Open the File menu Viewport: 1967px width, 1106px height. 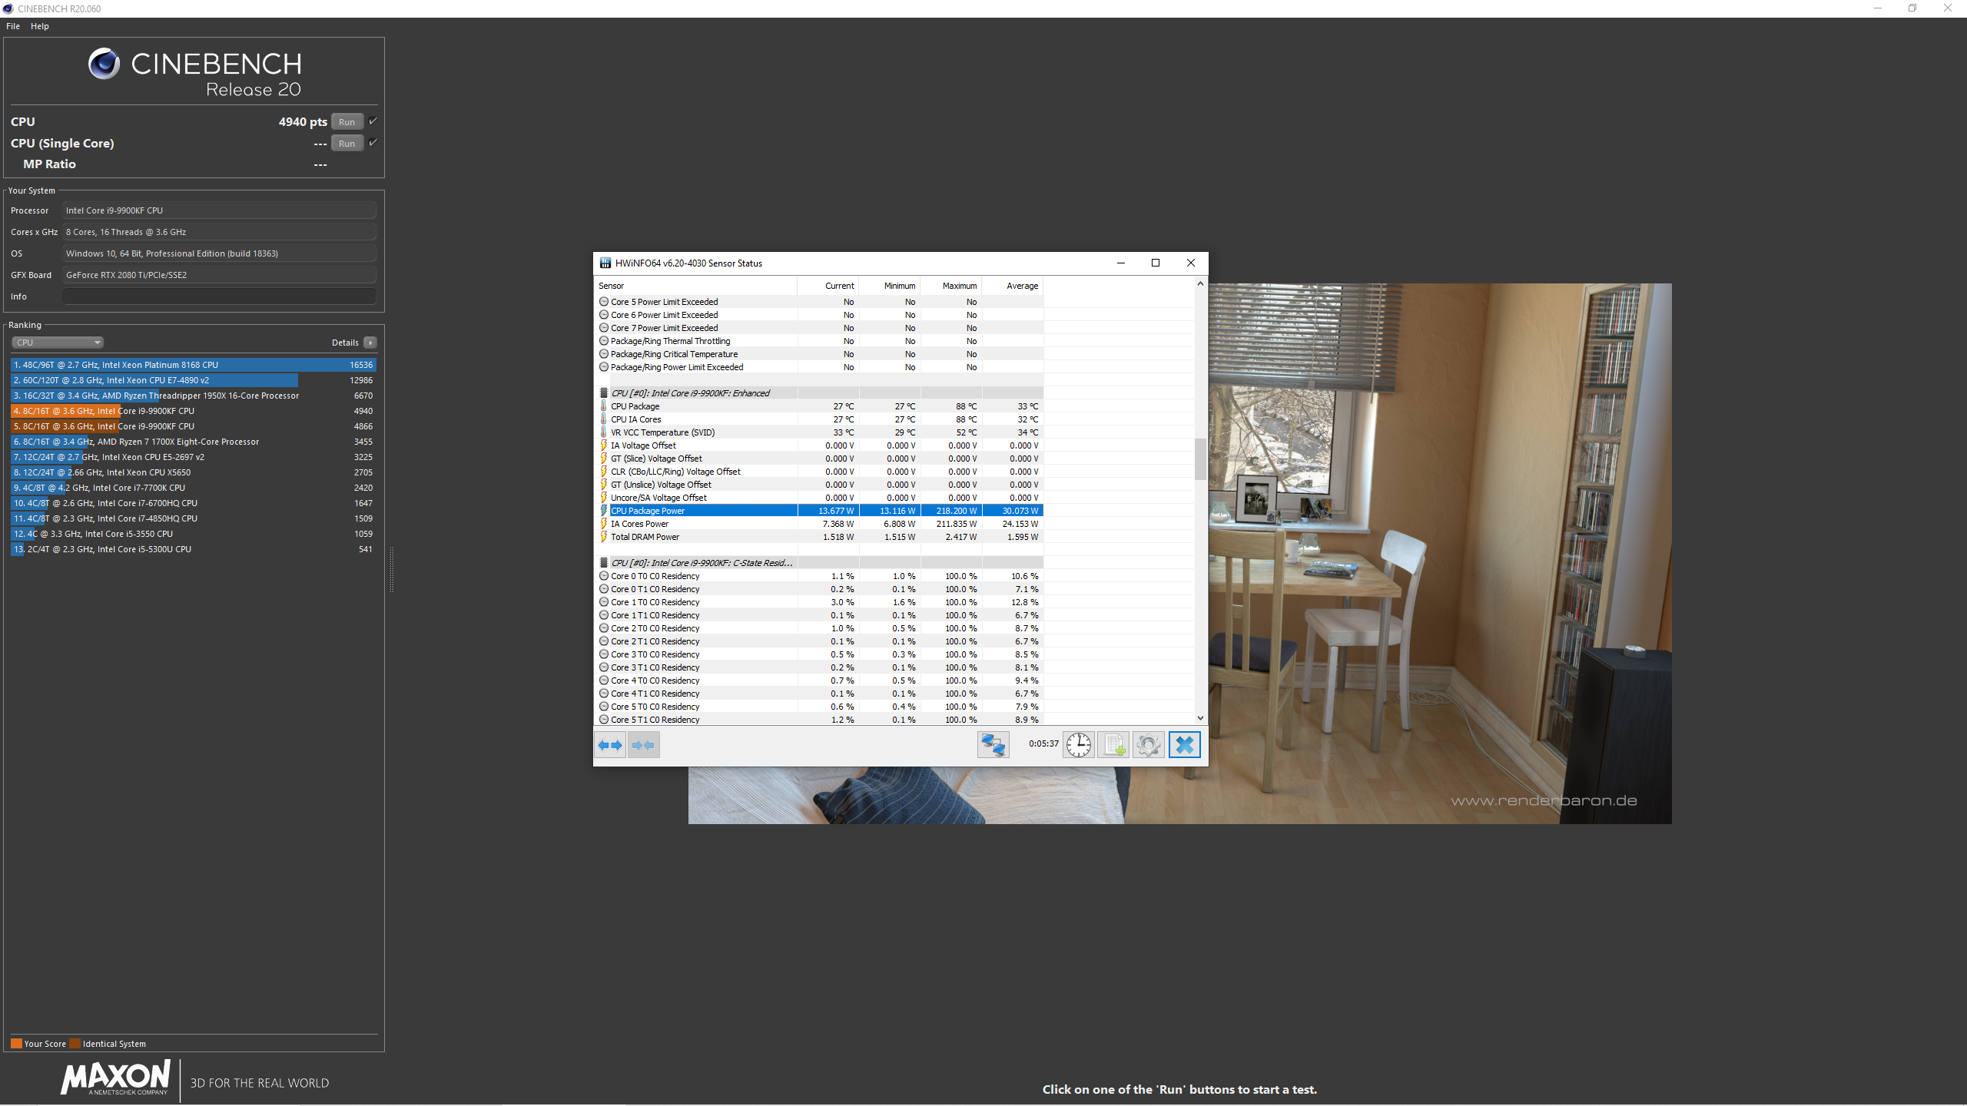[x=13, y=26]
